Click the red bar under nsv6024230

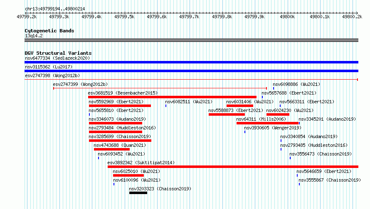tap(278, 114)
